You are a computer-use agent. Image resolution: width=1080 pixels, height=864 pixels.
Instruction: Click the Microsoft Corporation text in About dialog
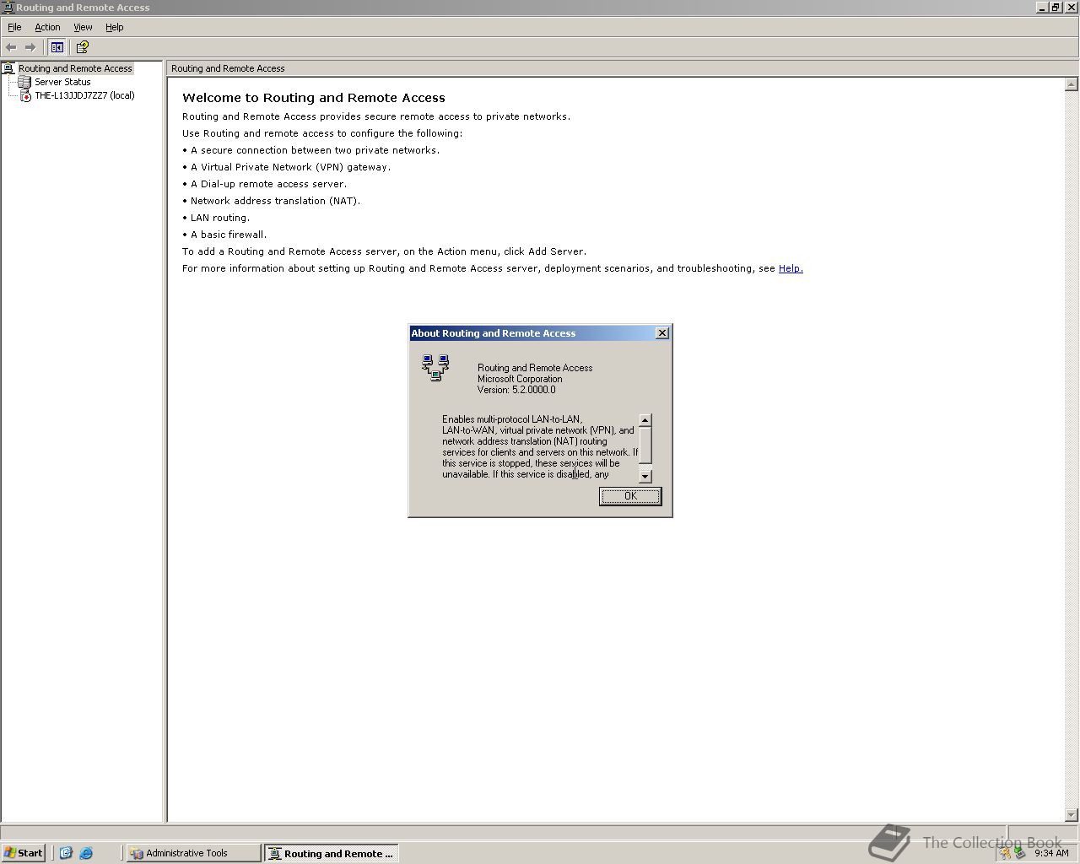[520, 379]
